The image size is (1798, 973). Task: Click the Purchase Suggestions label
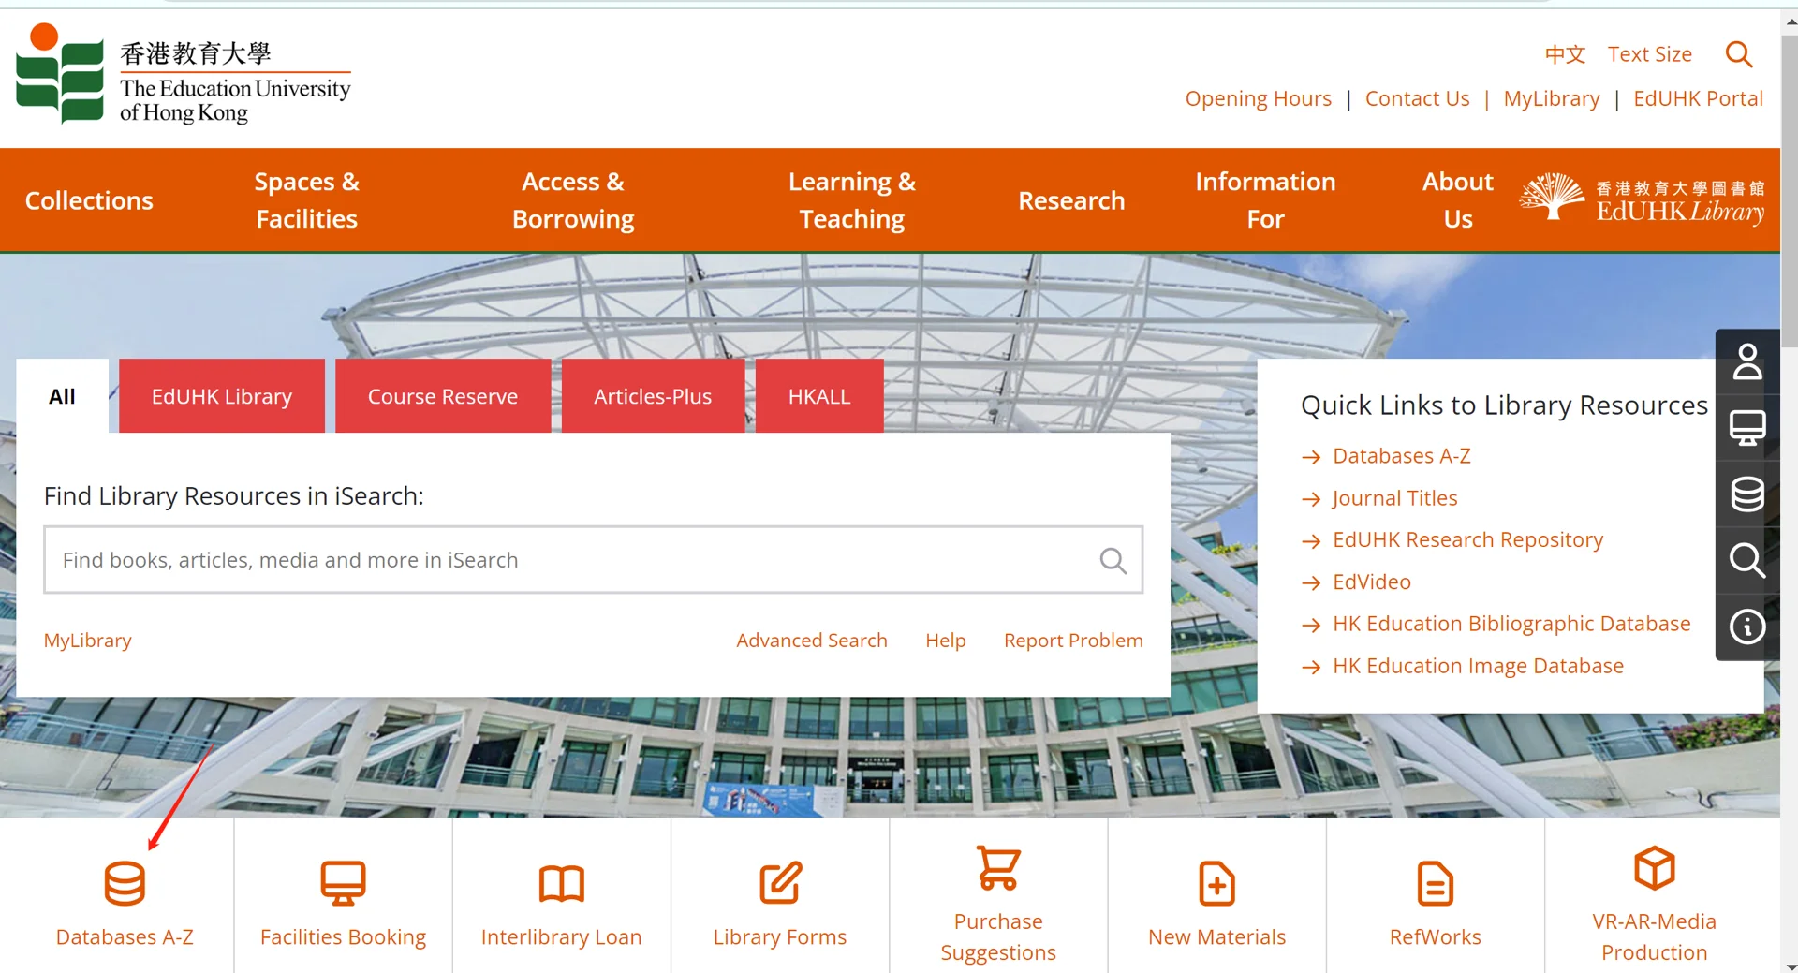998,937
